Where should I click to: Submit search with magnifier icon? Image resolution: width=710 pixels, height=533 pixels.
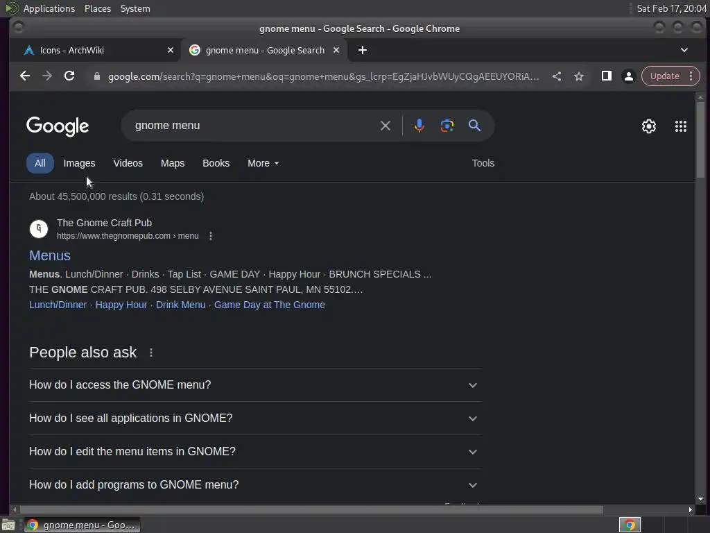click(x=474, y=126)
